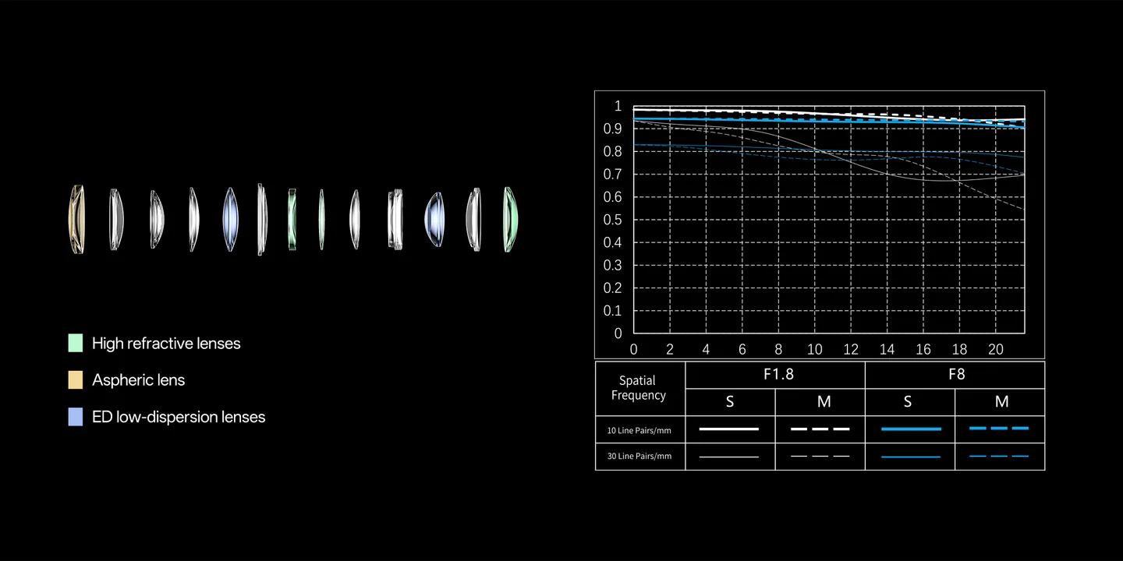Click the blue ED low-dispersion swatch
1123x561 pixels.
point(76,417)
